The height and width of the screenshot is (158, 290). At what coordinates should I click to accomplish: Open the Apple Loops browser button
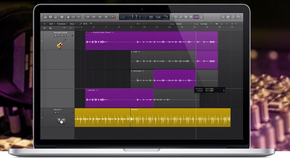pyautogui.click(x=233, y=17)
